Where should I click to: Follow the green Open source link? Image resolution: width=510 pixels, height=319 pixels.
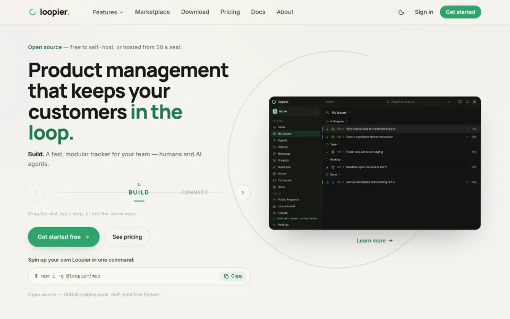(45, 47)
